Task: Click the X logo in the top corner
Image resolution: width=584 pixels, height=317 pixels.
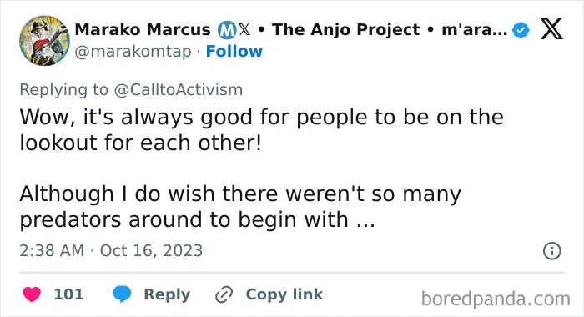Action: click(551, 28)
